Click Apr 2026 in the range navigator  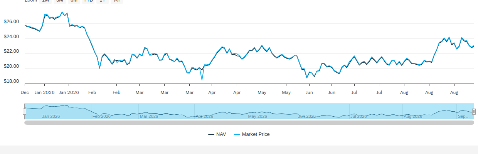click(x=205, y=116)
